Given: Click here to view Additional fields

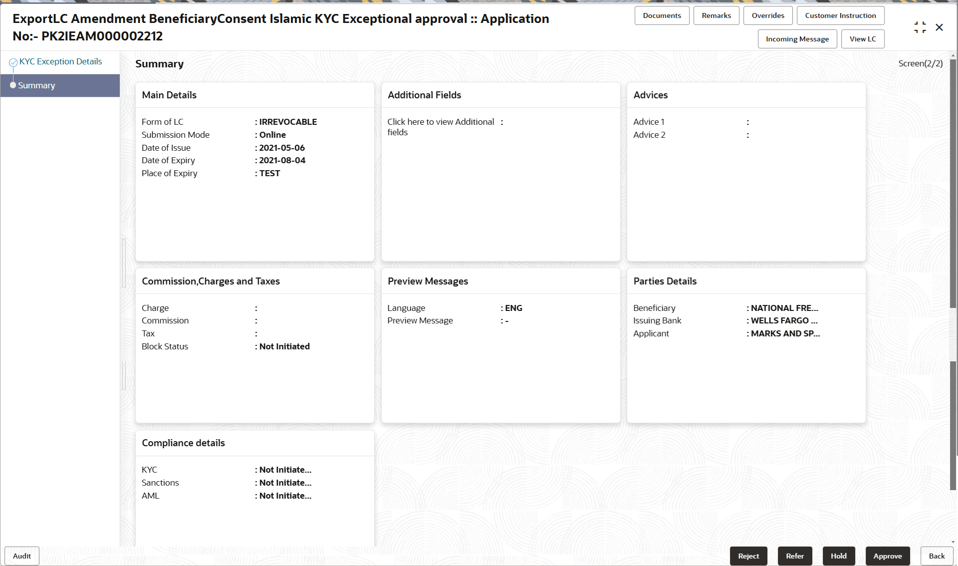Looking at the screenshot, I should tap(441, 126).
